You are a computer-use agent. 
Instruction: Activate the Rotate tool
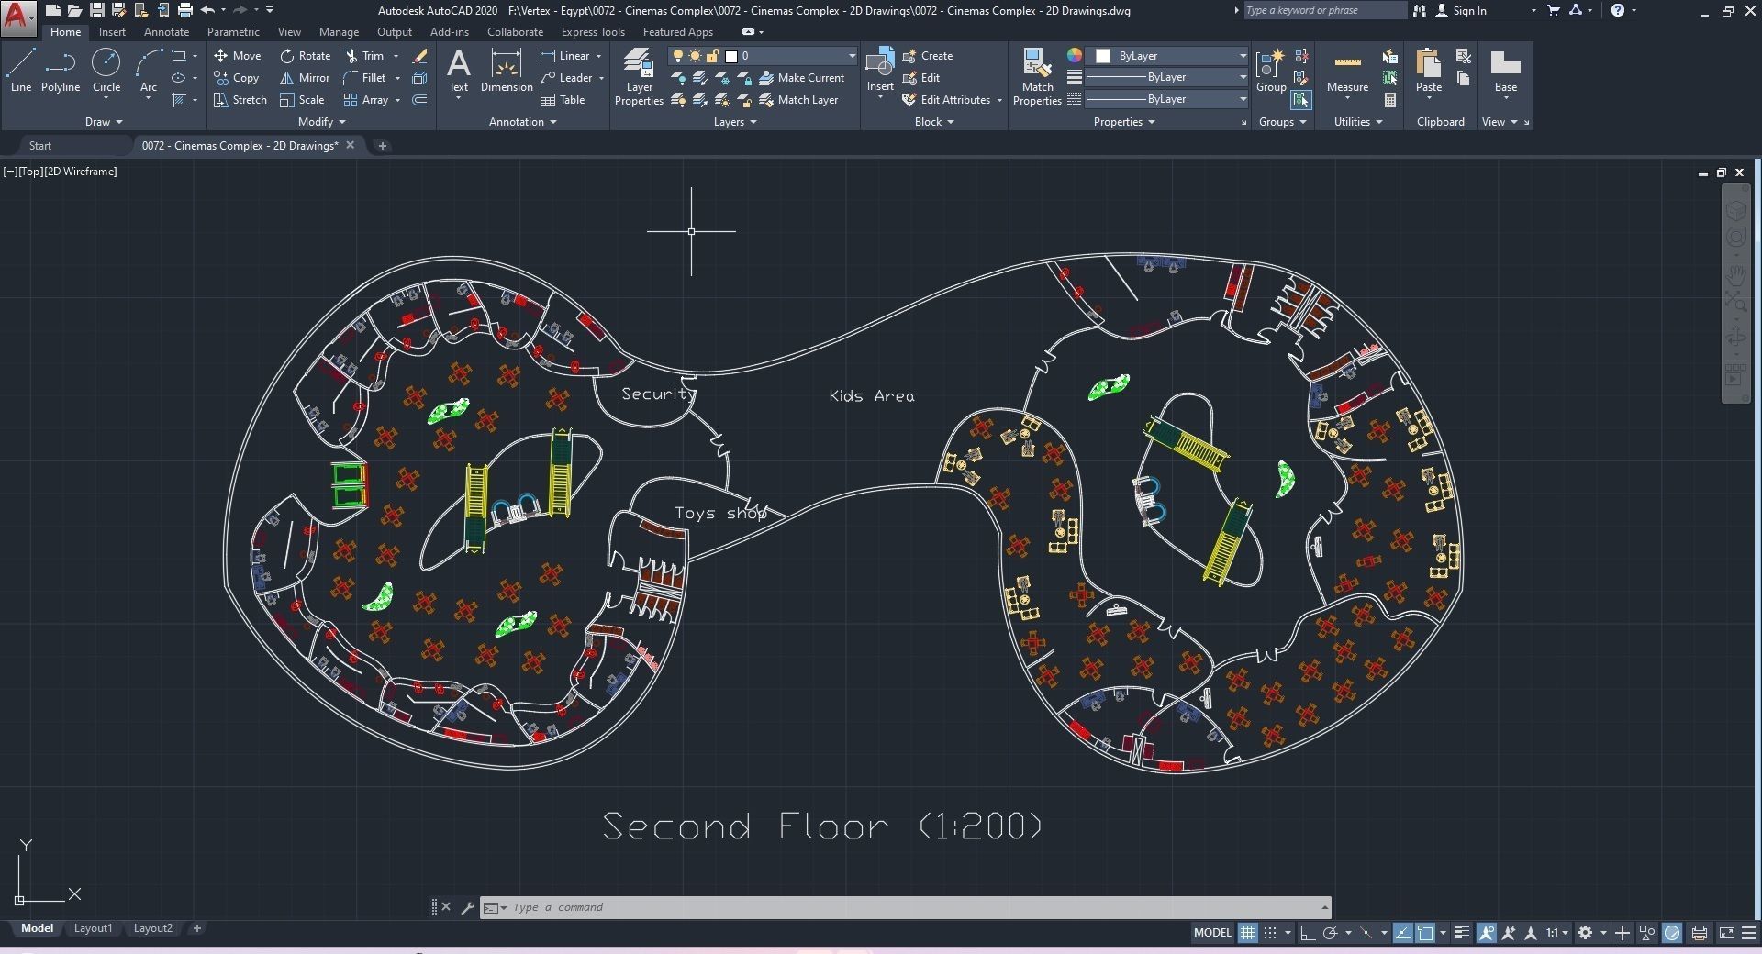tap(306, 56)
